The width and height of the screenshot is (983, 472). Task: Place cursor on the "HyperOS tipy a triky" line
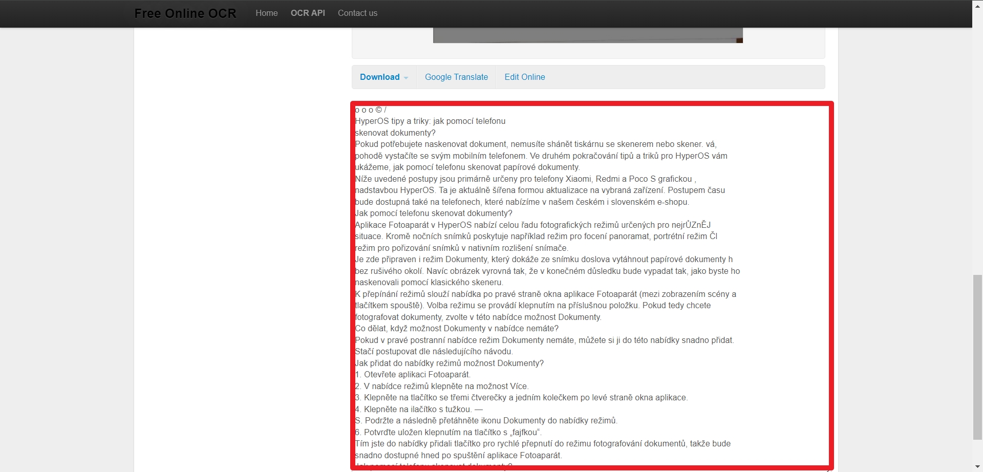pos(430,121)
